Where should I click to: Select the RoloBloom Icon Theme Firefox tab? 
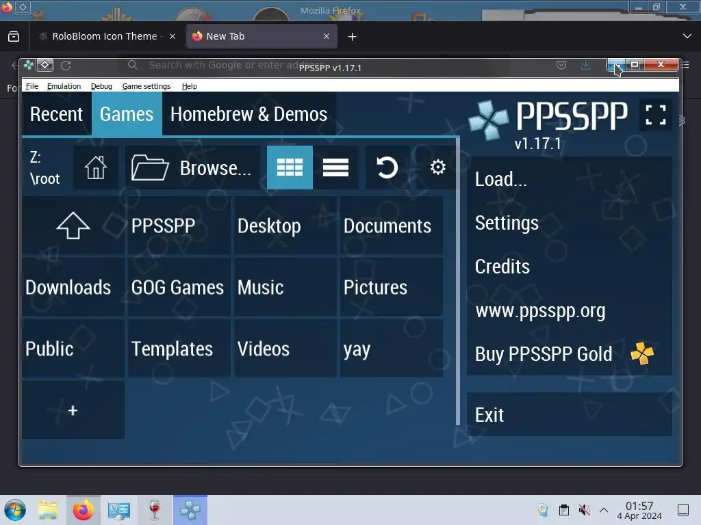(105, 36)
